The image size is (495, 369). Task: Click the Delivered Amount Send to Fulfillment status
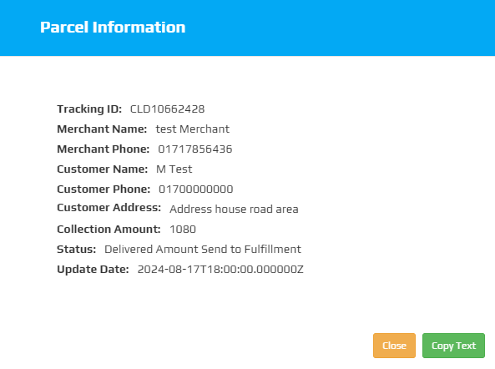(x=203, y=250)
